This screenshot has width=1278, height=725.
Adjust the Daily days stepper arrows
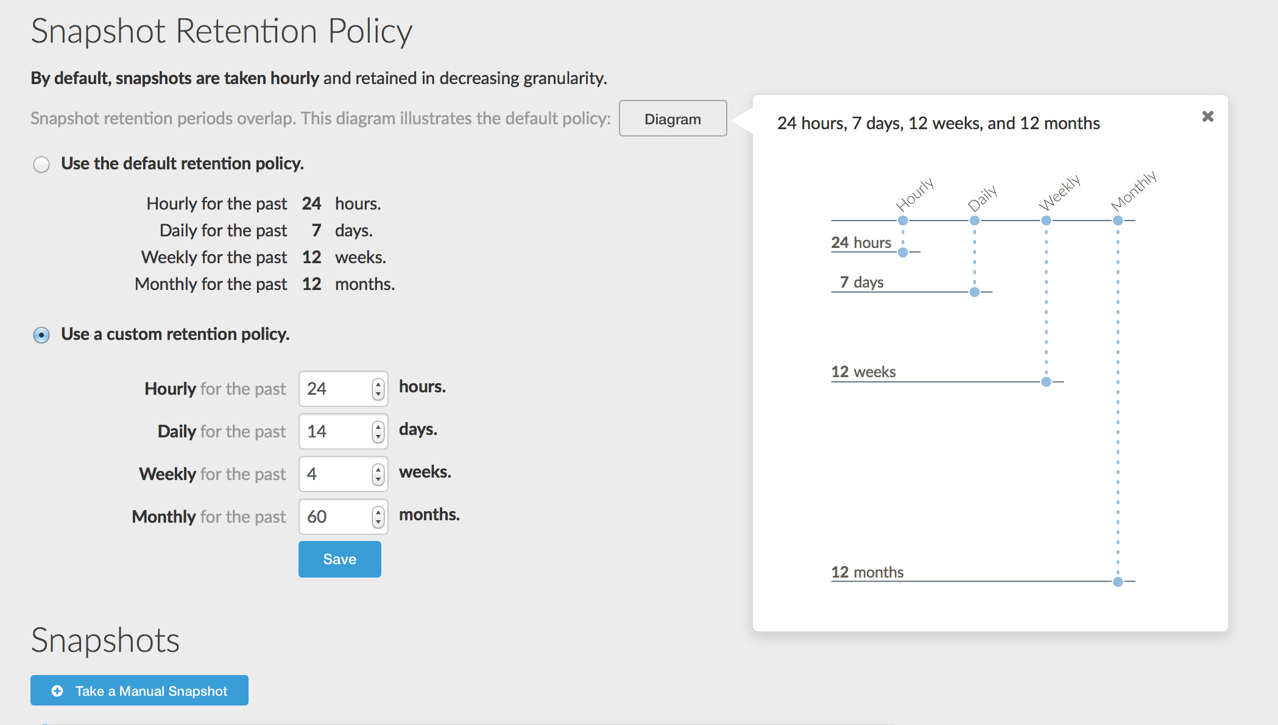tap(378, 431)
